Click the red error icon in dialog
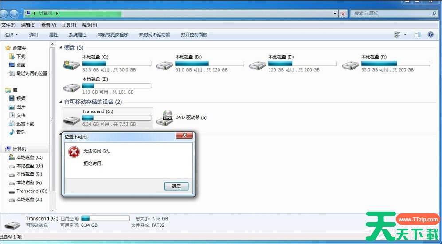The width and height of the screenshot is (442, 244). [x=74, y=152]
